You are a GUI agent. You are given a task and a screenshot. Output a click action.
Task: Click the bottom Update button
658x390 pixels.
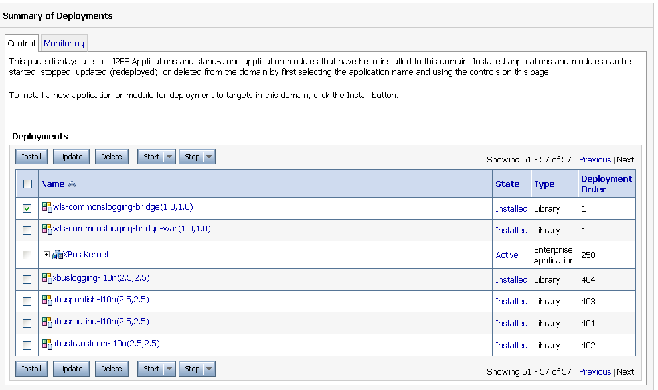click(71, 369)
